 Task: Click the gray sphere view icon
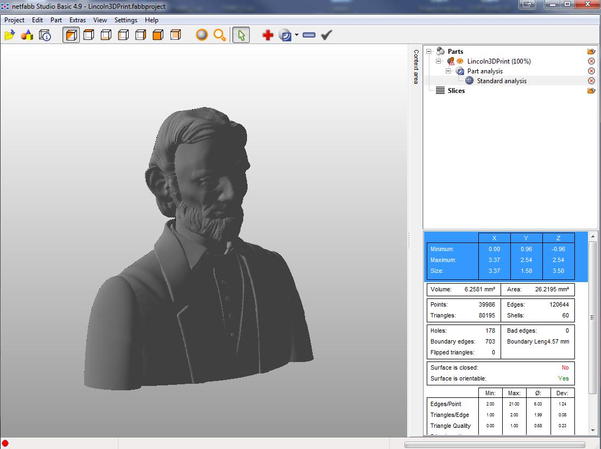tap(202, 35)
